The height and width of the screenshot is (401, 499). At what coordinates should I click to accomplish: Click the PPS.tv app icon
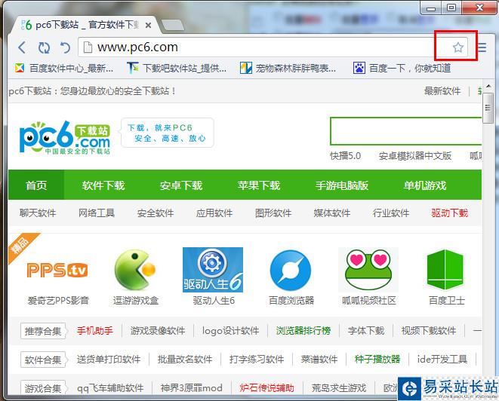click(x=57, y=270)
